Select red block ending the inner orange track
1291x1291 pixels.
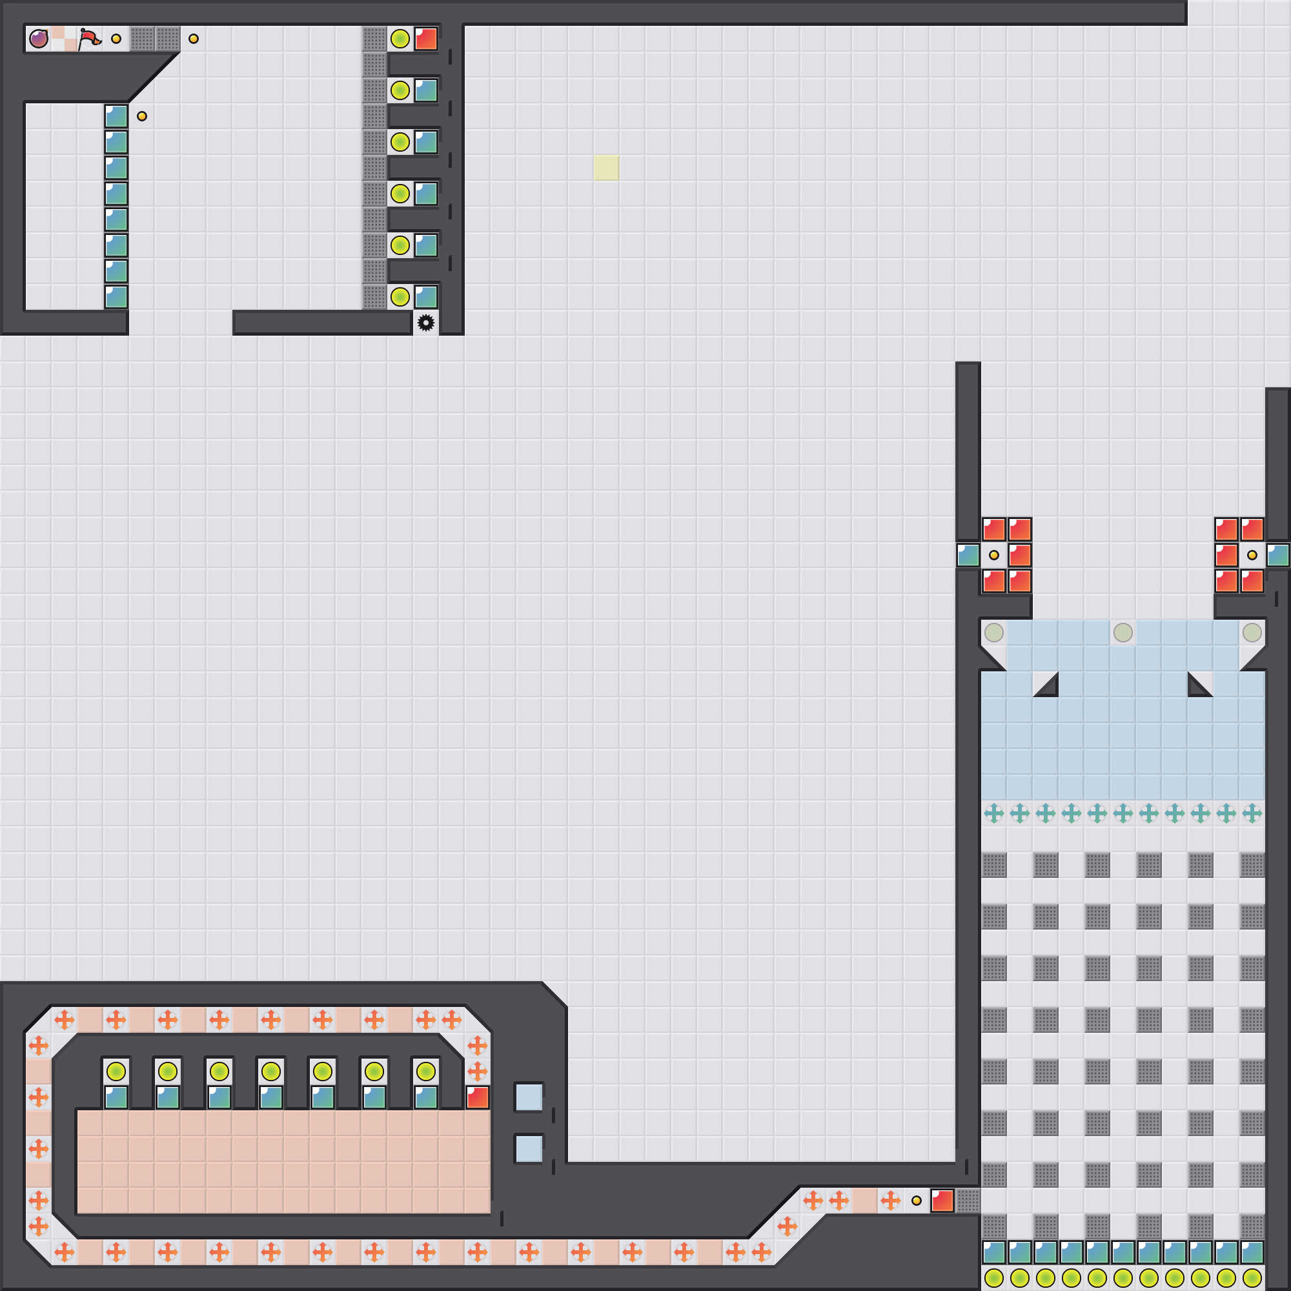pyautogui.click(x=477, y=1097)
